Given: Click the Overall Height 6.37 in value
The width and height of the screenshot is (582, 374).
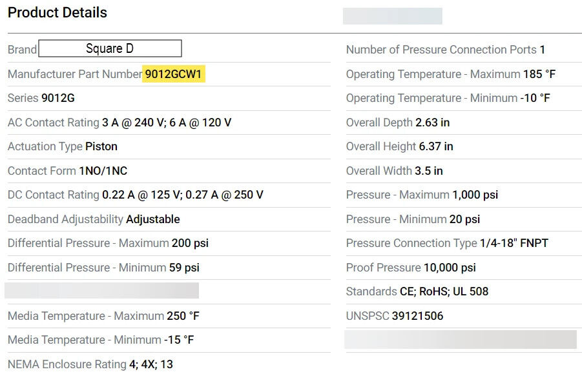Looking at the screenshot, I should (x=436, y=146).
